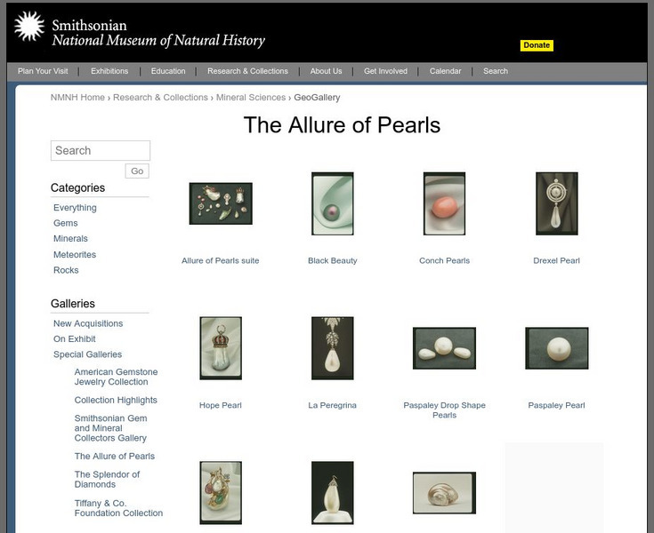Image resolution: width=654 pixels, height=533 pixels.
Task: Focus the sidebar Search field
Action: point(101,151)
